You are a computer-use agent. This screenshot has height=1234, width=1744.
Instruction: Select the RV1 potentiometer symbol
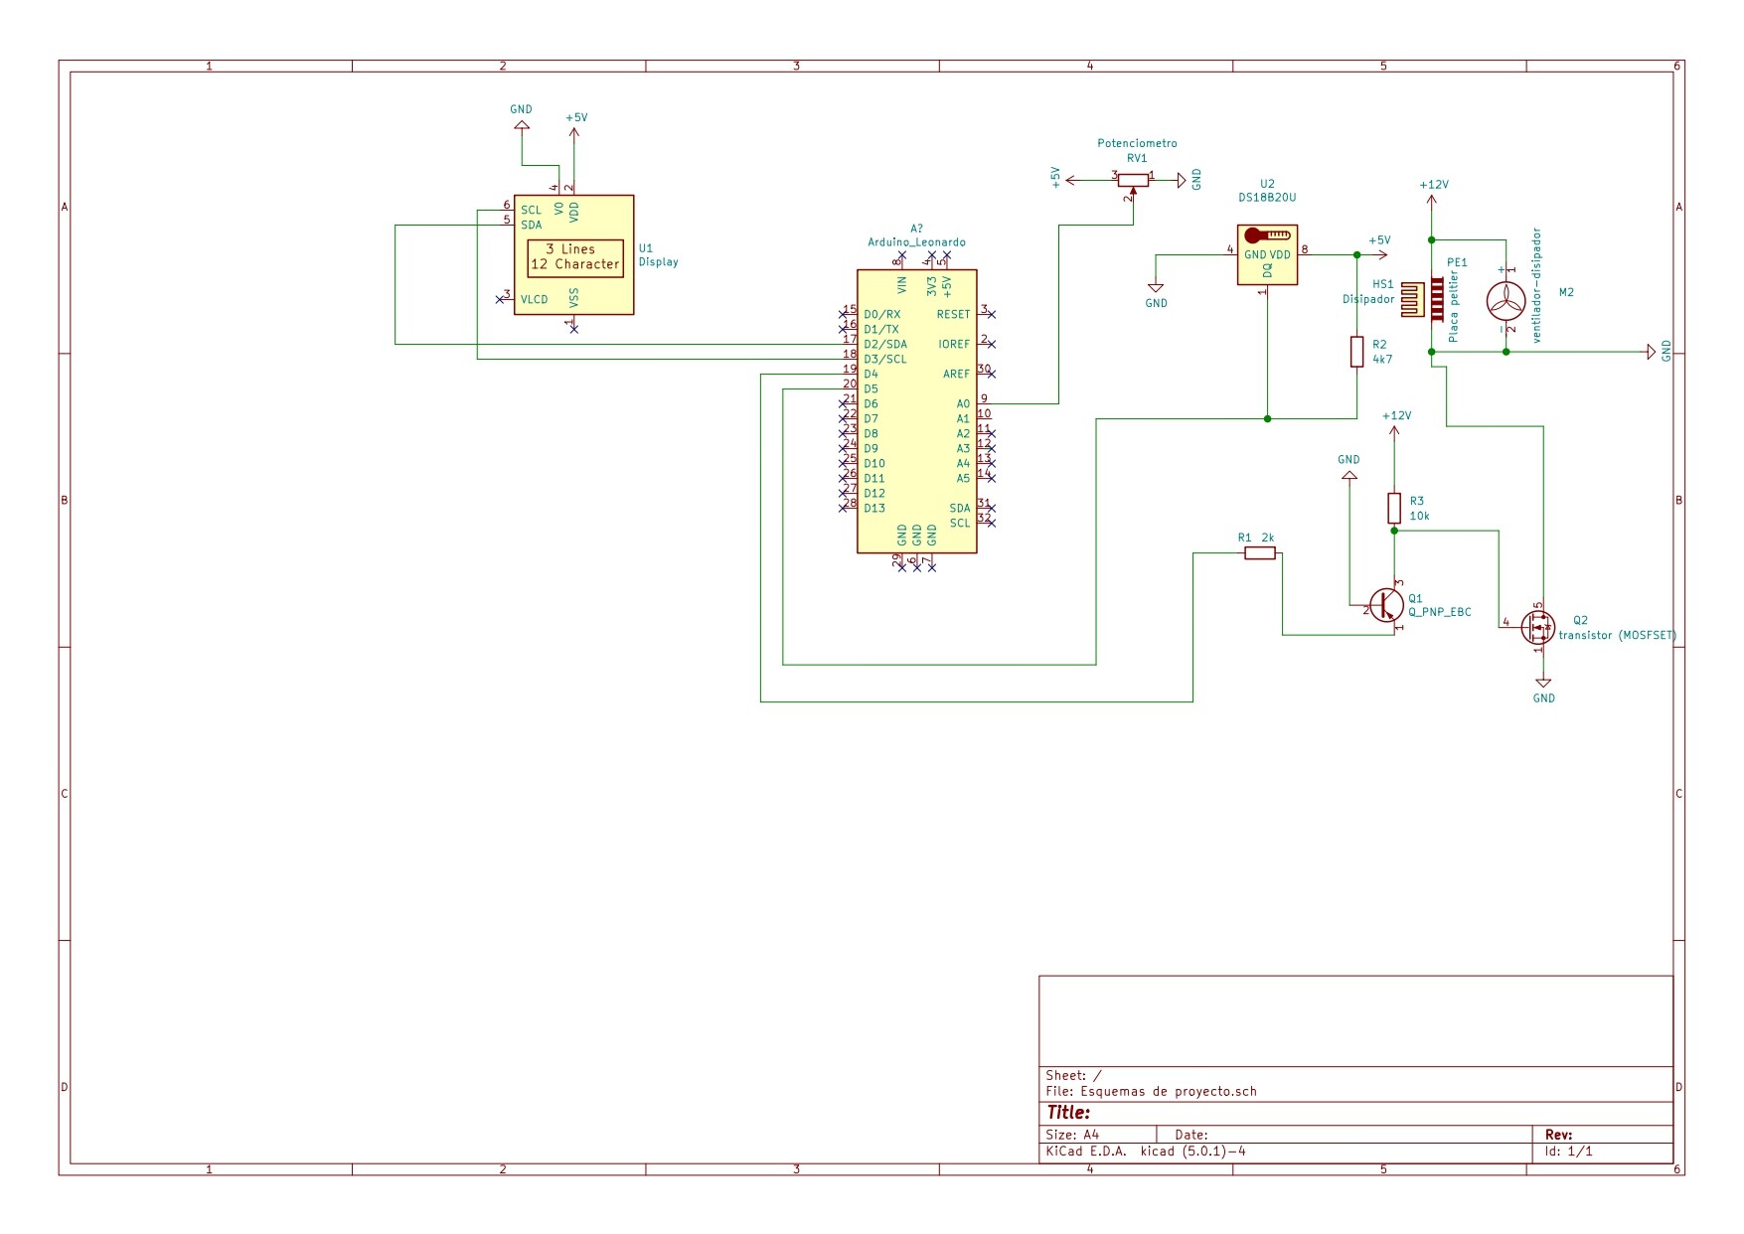(x=1133, y=179)
